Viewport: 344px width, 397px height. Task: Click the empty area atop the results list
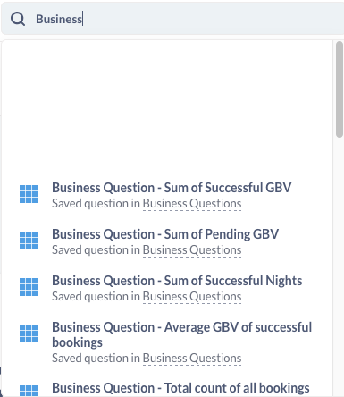(167, 109)
